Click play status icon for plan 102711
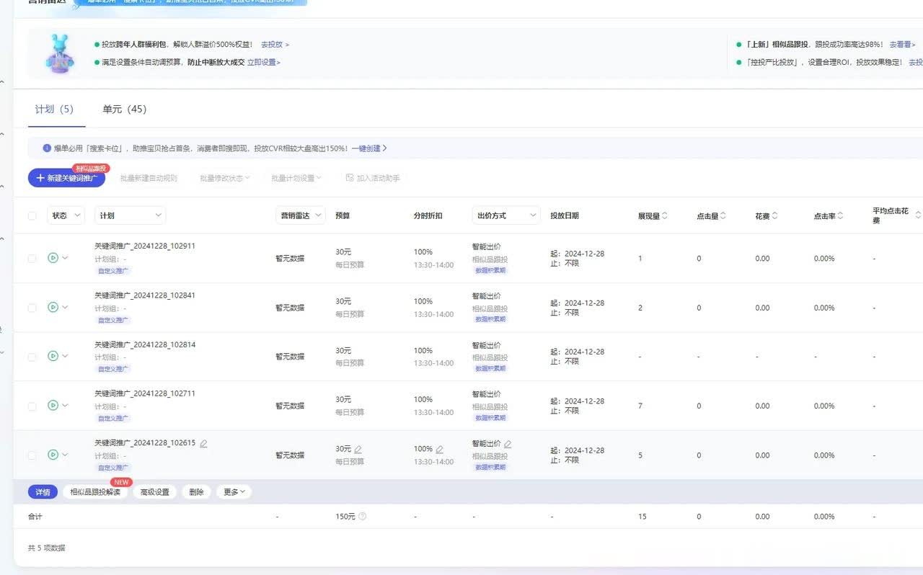923x575 pixels. pos(53,405)
